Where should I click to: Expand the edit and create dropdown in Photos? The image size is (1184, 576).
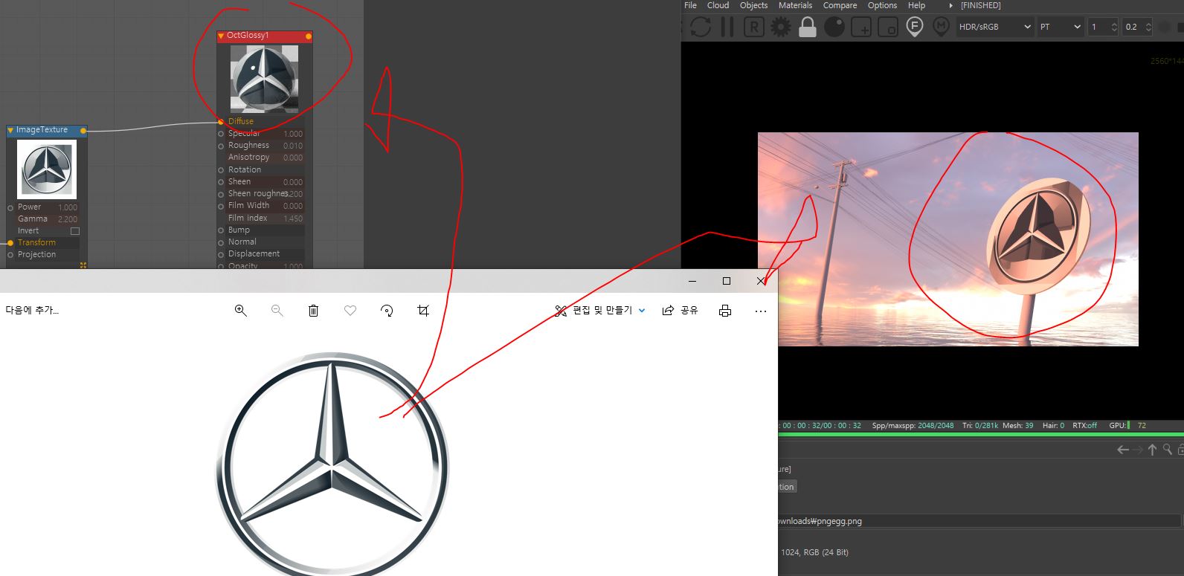642,311
